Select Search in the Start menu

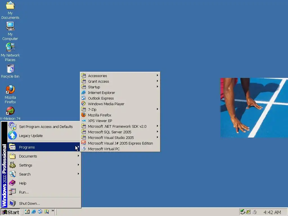point(44,174)
